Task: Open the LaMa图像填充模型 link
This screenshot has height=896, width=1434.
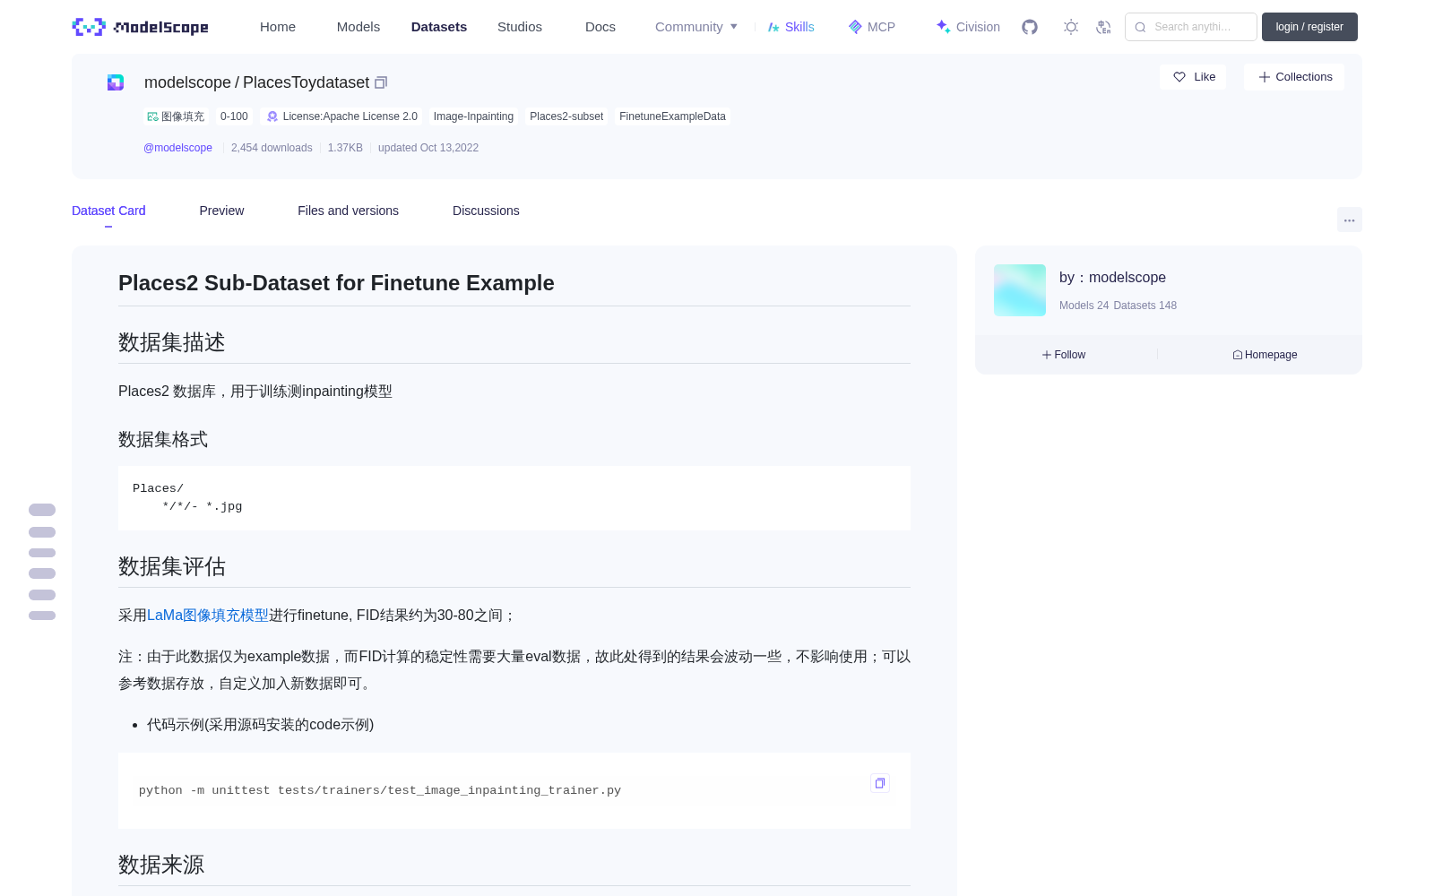Action: 208,616
